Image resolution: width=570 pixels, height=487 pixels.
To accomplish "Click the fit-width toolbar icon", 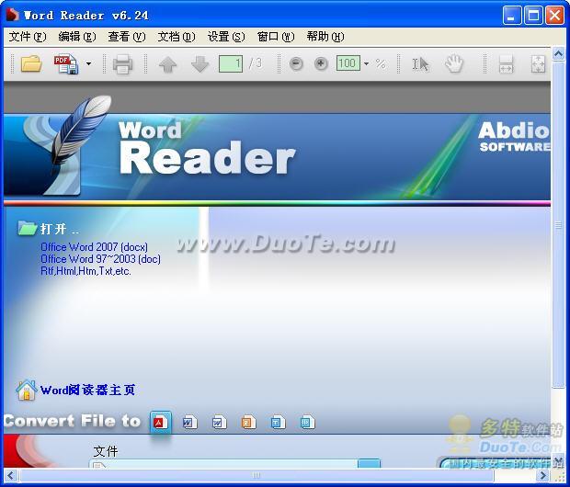I will point(506,64).
